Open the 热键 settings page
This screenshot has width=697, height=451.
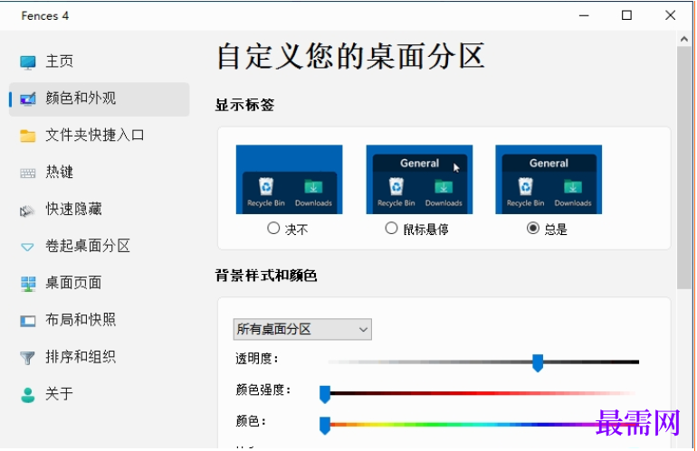100,173
